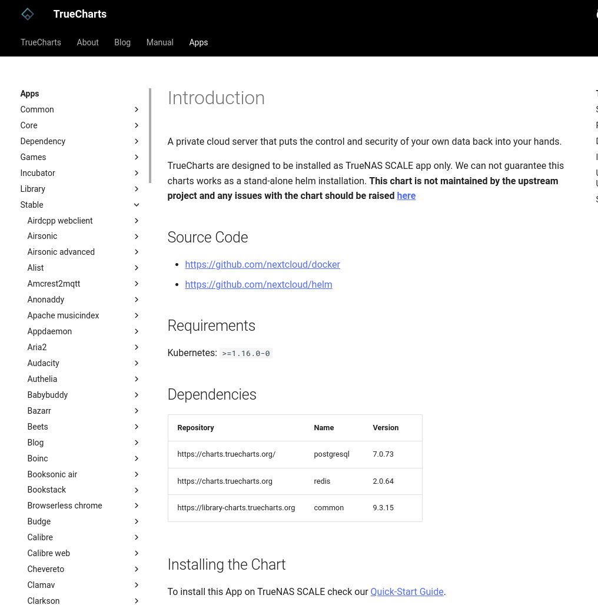Open the About page
Viewport: 598px width, 605px height.
coord(87,42)
